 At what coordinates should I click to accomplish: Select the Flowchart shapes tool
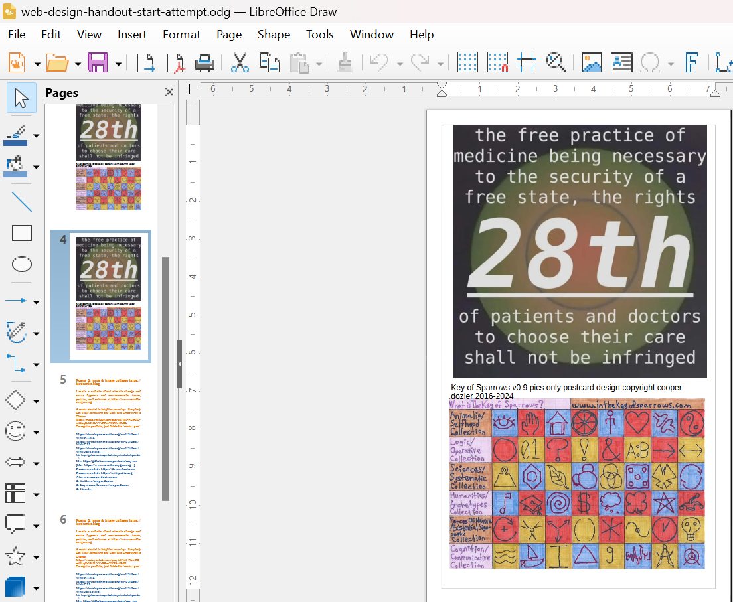click(15, 493)
